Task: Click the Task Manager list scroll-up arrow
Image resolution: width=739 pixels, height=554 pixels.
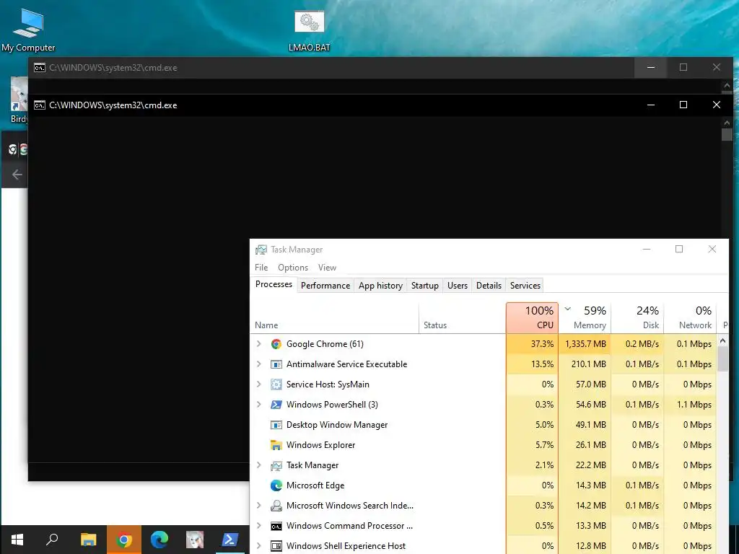Action: (x=722, y=340)
